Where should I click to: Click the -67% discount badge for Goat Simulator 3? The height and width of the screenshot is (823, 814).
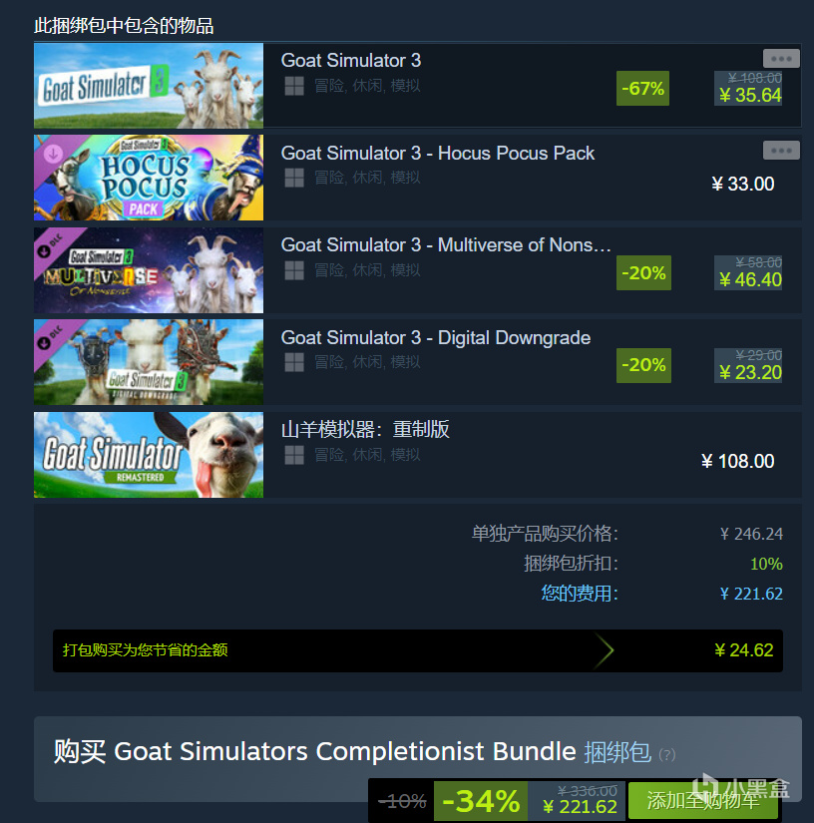point(642,88)
